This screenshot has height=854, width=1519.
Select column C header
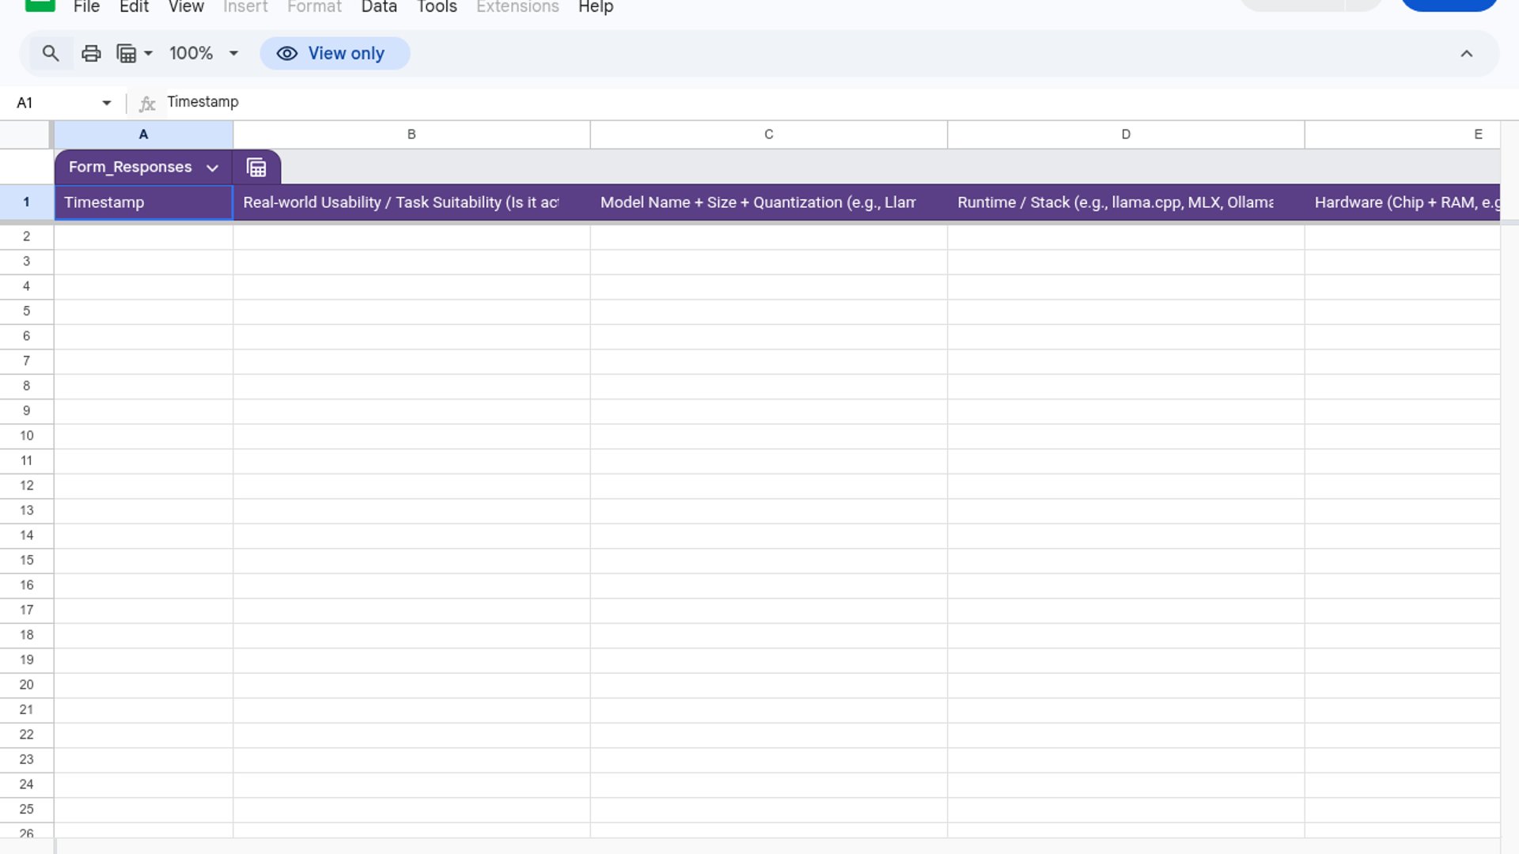(768, 134)
